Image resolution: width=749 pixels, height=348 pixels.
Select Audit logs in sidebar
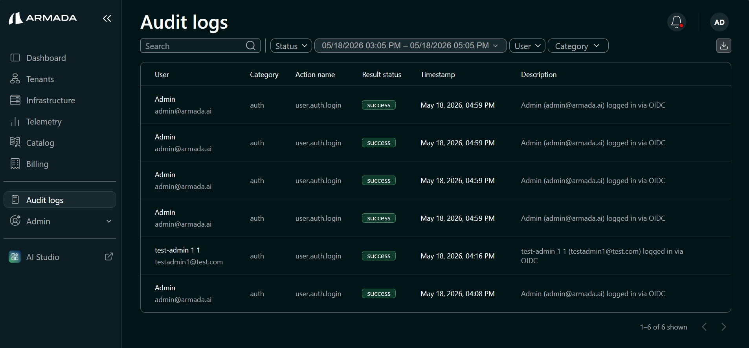(60, 200)
